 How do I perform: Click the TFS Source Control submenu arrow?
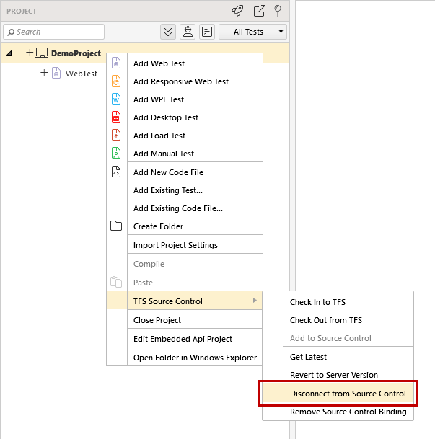[255, 301]
